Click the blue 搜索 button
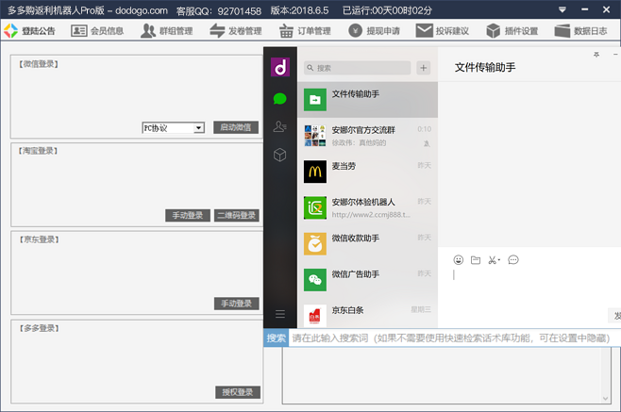This screenshot has width=621, height=412. coord(276,338)
